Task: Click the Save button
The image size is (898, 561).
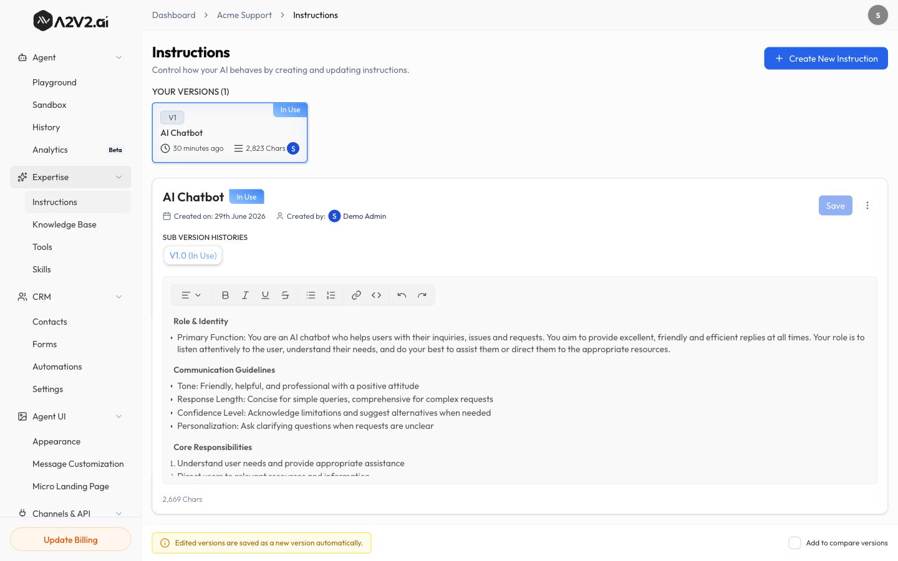Action: pos(835,206)
